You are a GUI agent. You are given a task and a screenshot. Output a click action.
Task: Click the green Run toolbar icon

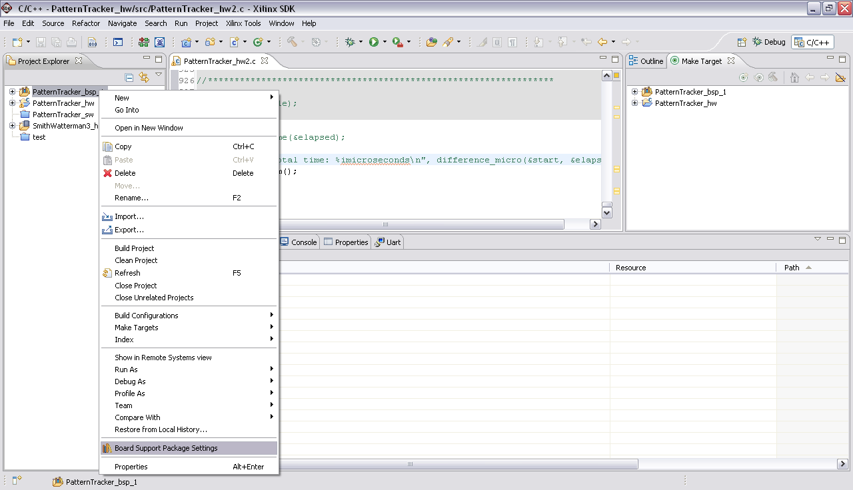374,42
